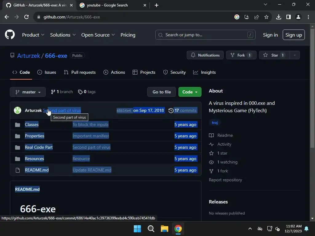
Task: Open the 666-exe repository name link
Action: pyautogui.click(x=56, y=56)
